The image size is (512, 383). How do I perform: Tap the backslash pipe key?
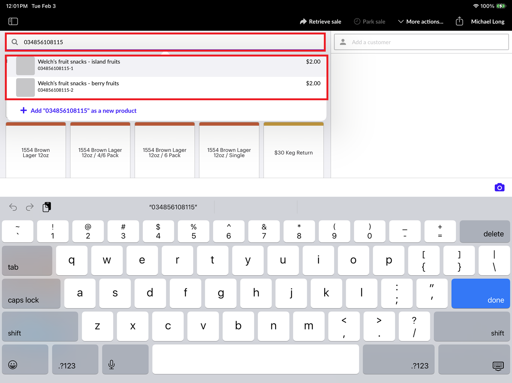click(x=494, y=261)
